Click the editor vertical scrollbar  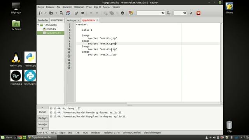(221, 62)
